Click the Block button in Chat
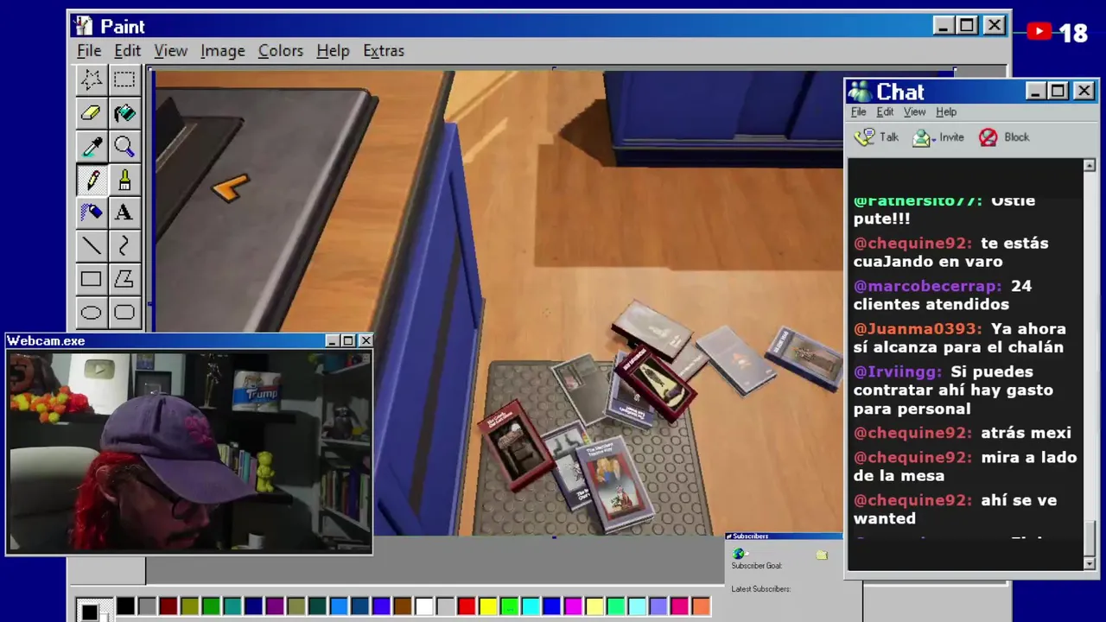The width and height of the screenshot is (1106, 622). tap(1004, 137)
